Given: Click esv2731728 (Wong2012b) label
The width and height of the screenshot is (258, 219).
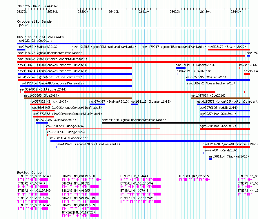Looking at the screenshot, I should [65, 126].
